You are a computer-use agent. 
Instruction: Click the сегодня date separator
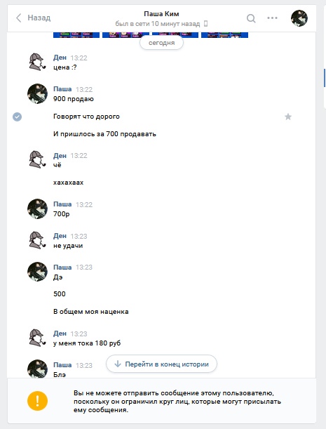[161, 43]
